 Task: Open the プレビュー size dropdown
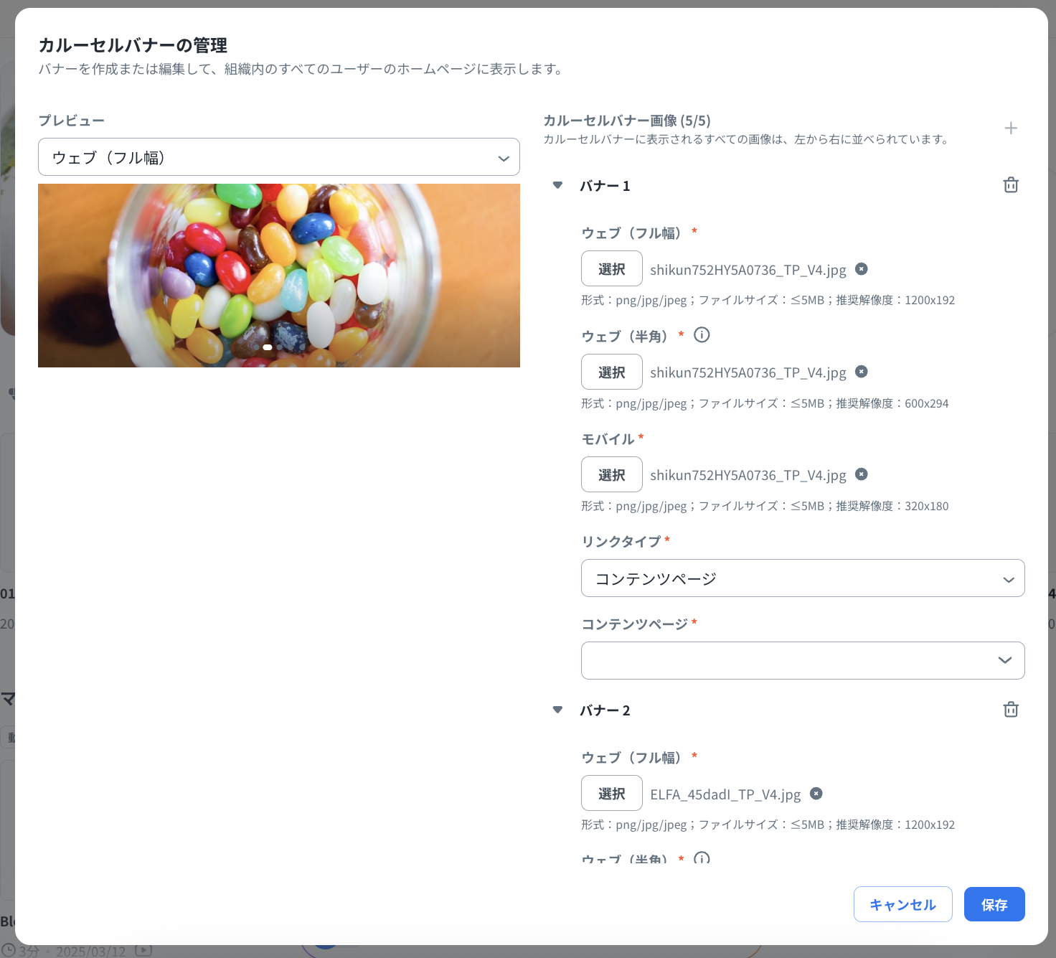click(x=278, y=157)
